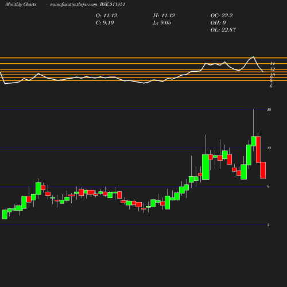
Task: Click the peak of the white indicator line
Action: tap(254, 57)
